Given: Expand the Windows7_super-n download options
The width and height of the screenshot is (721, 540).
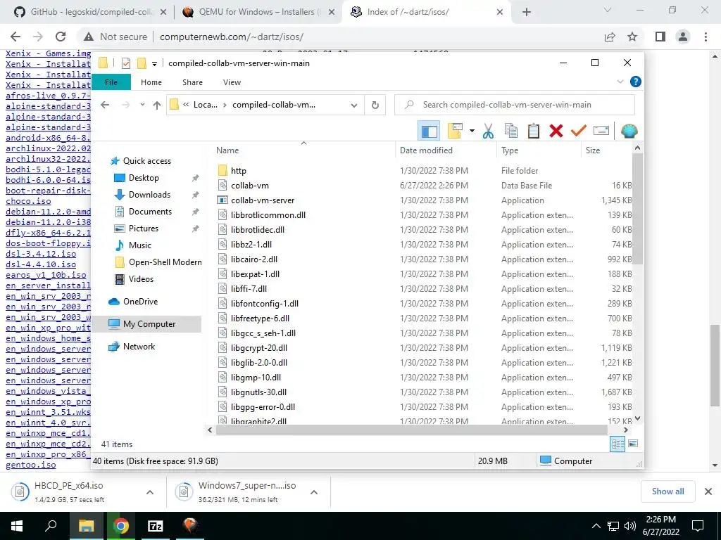Looking at the screenshot, I should tap(314, 492).
